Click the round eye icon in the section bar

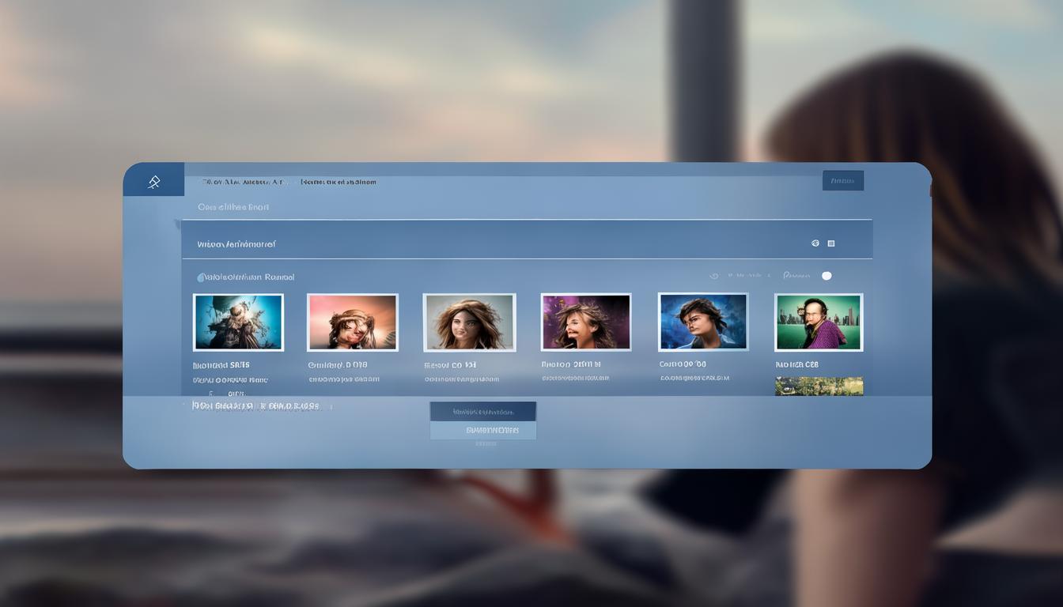tap(815, 243)
